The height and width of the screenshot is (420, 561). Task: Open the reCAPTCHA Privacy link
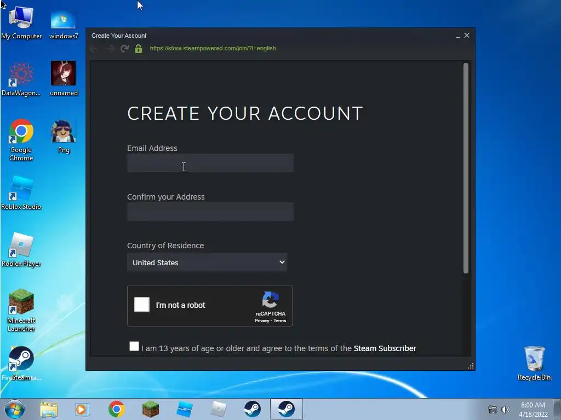point(262,320)
